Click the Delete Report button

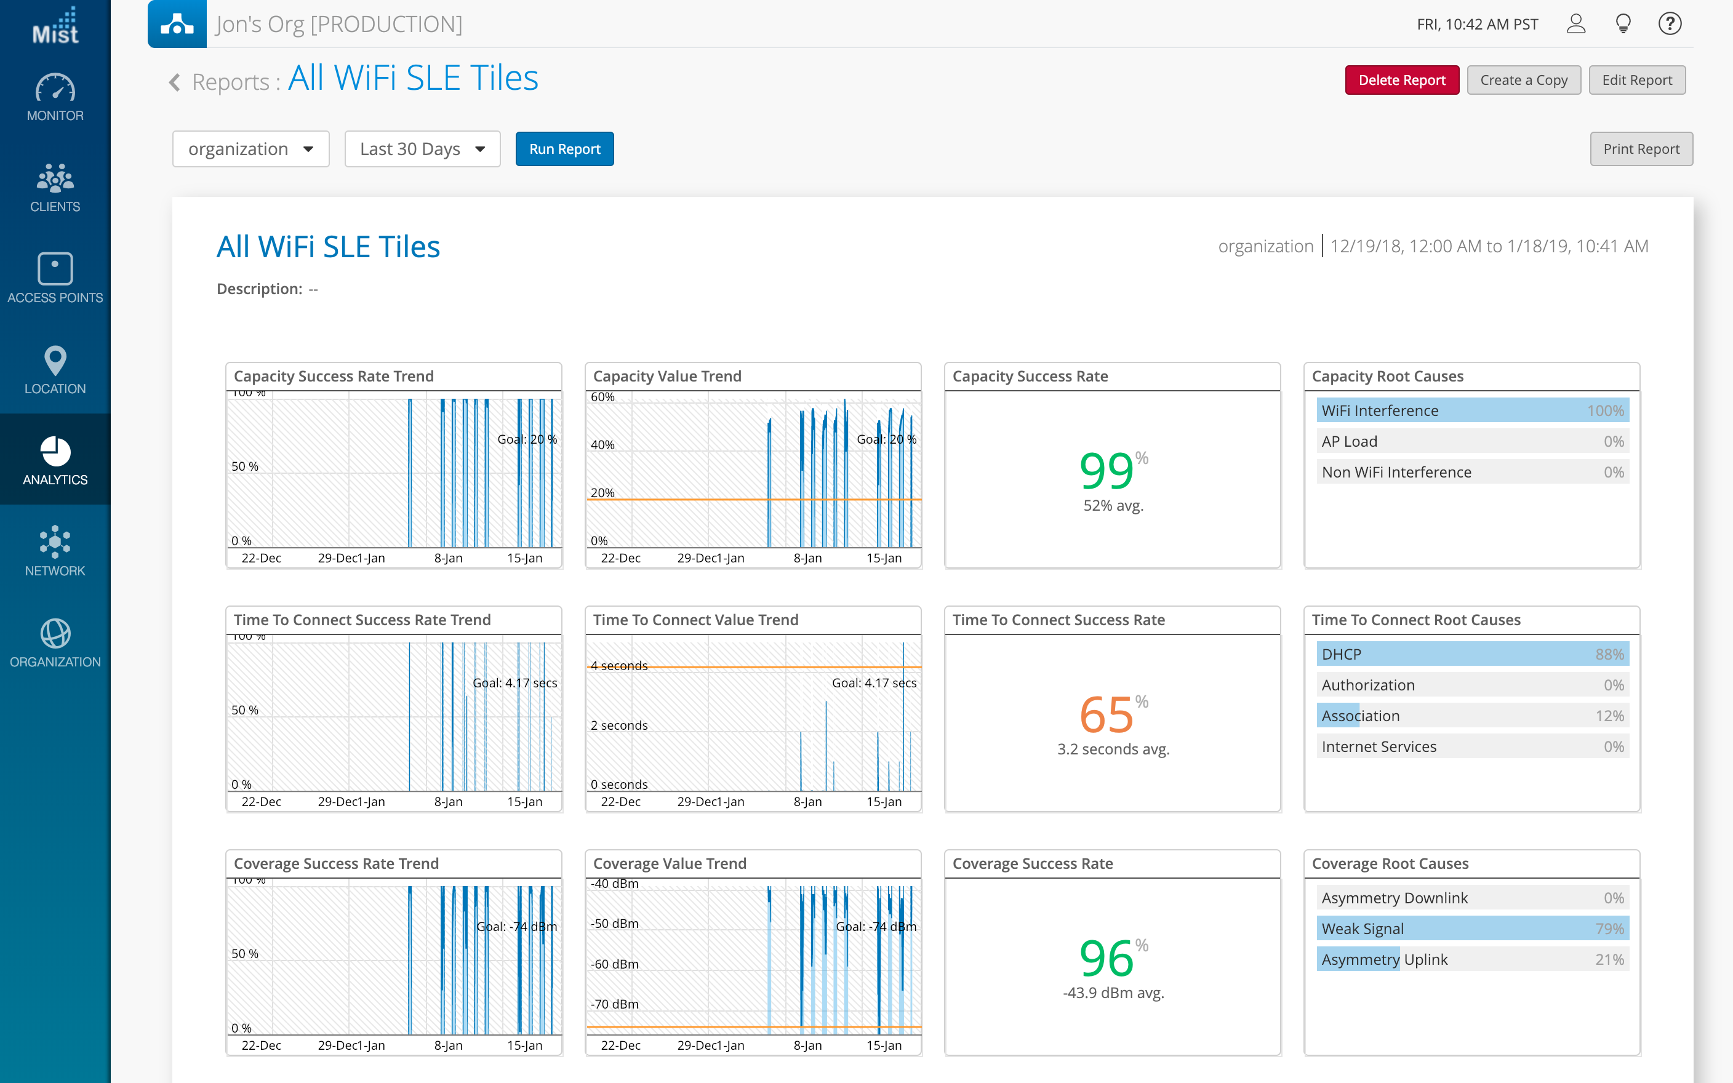click(1401, 80)
